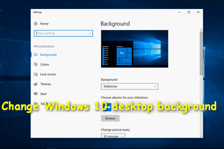Click 'Change picture every' label

[115, 130]
